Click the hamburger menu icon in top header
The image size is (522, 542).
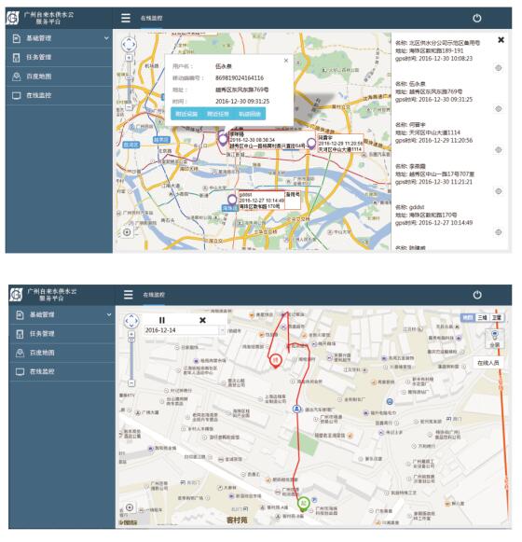click(x=126, y=18)
